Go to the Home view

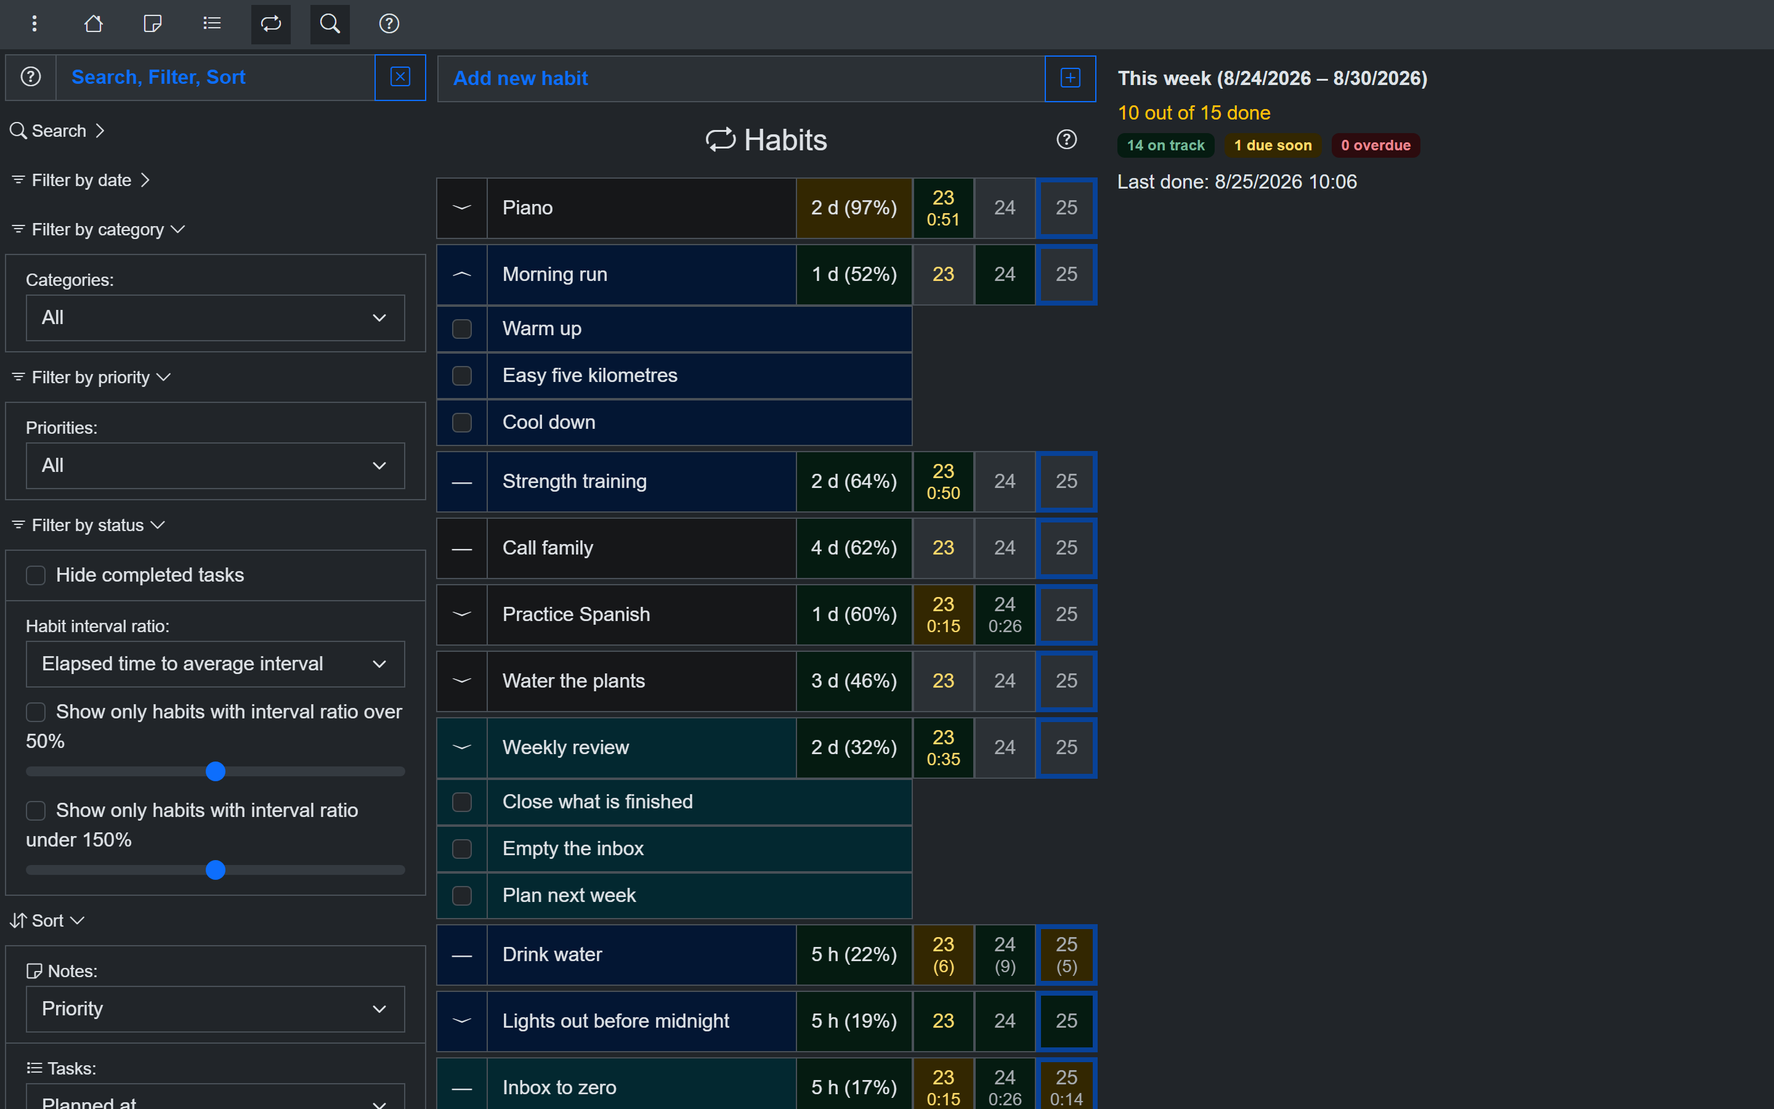[x=93, y=23]
